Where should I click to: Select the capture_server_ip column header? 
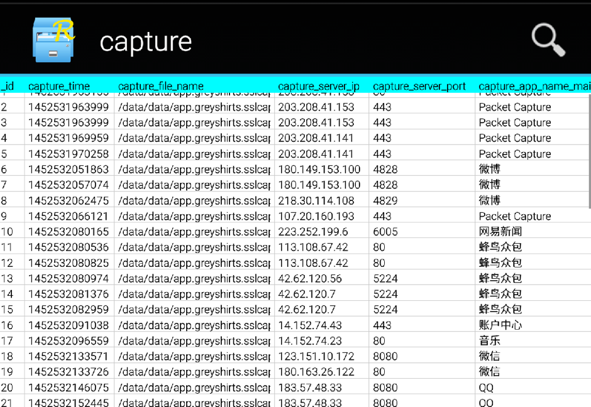(319, 86)
